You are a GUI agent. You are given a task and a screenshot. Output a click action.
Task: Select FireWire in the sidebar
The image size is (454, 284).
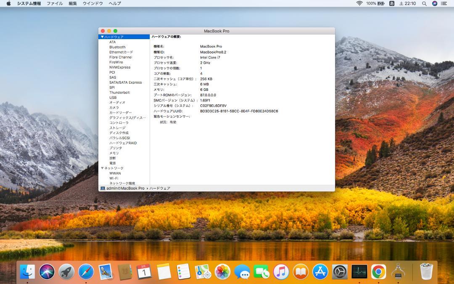[x=116, y=62]
